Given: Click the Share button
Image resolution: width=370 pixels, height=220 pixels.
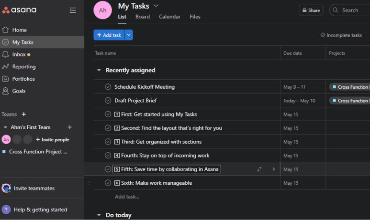Looking at the screenshot, I should 311,10.
